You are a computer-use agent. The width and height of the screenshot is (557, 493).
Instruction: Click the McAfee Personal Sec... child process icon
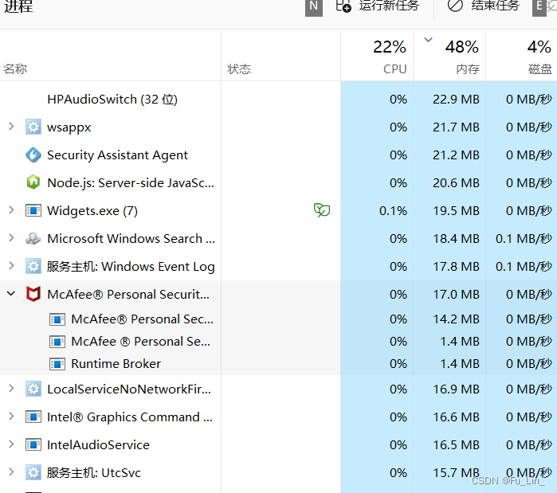pos(57,319)
